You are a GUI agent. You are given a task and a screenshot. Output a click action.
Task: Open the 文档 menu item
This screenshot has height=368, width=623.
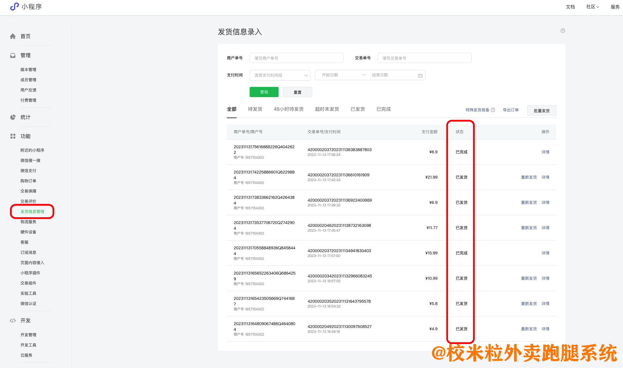[570, 7]
